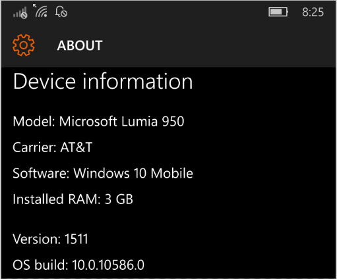Tap the cellular signal strength icon

(20, 13)
